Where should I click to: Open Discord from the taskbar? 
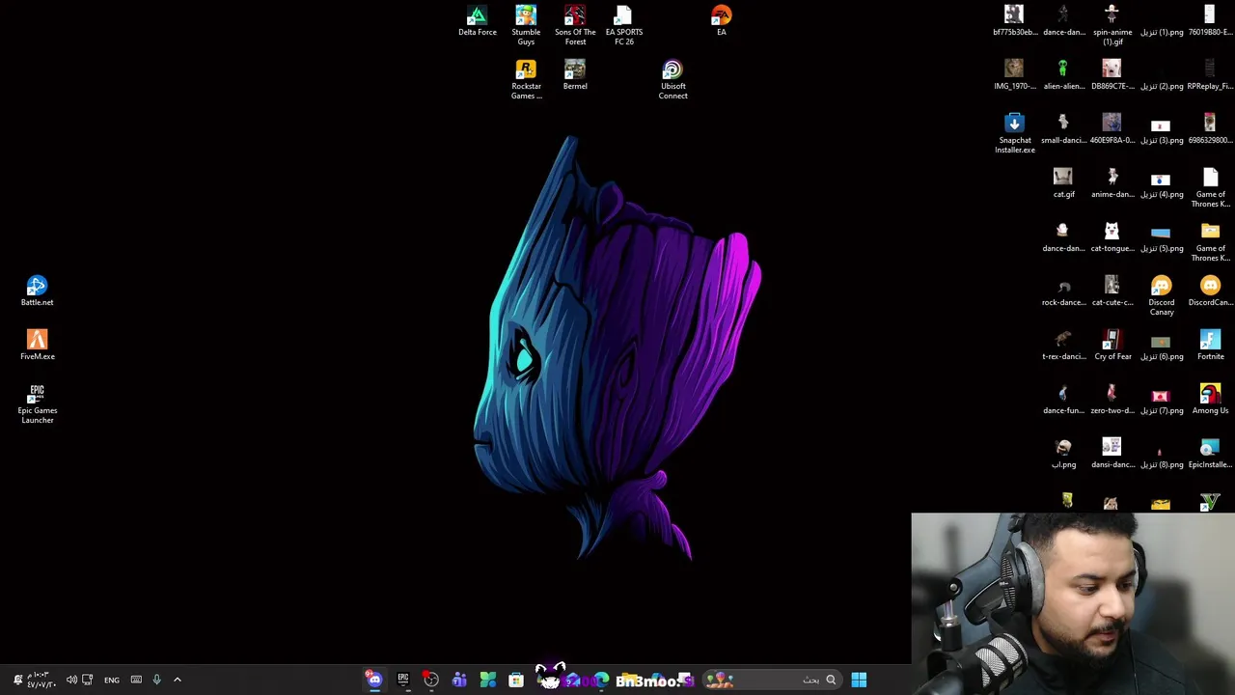(x=374, y=680)
